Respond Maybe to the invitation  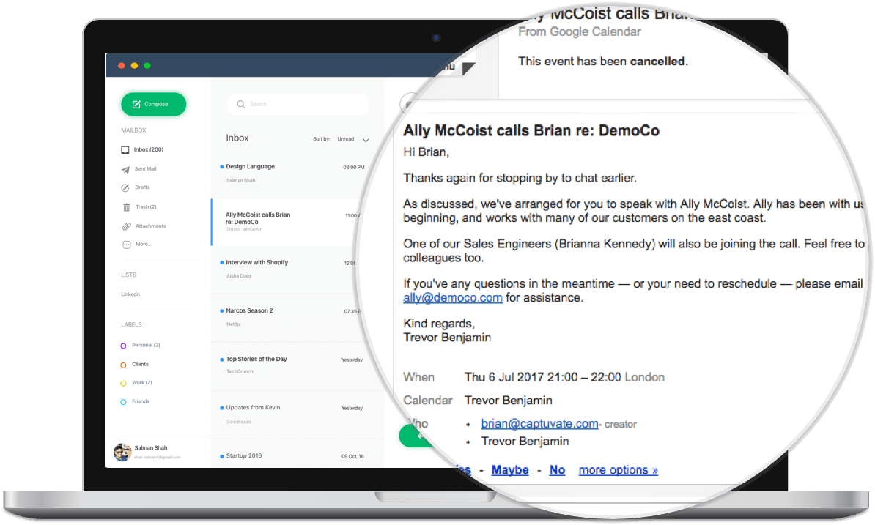point(510,470)
